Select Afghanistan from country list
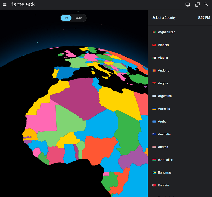Image resolution: width=212 pixels, height=197 pixels. coord(180,32)
